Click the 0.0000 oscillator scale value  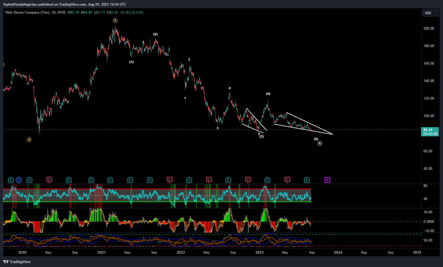[429, 222]
